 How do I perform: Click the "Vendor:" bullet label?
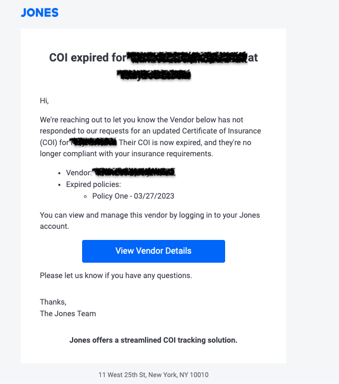click(78, 173)
